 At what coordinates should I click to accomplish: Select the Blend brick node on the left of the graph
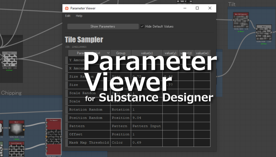coord(9,59)
